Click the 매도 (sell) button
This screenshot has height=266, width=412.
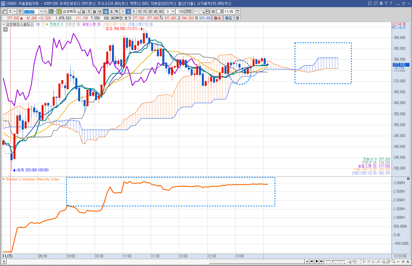point(229,18)
